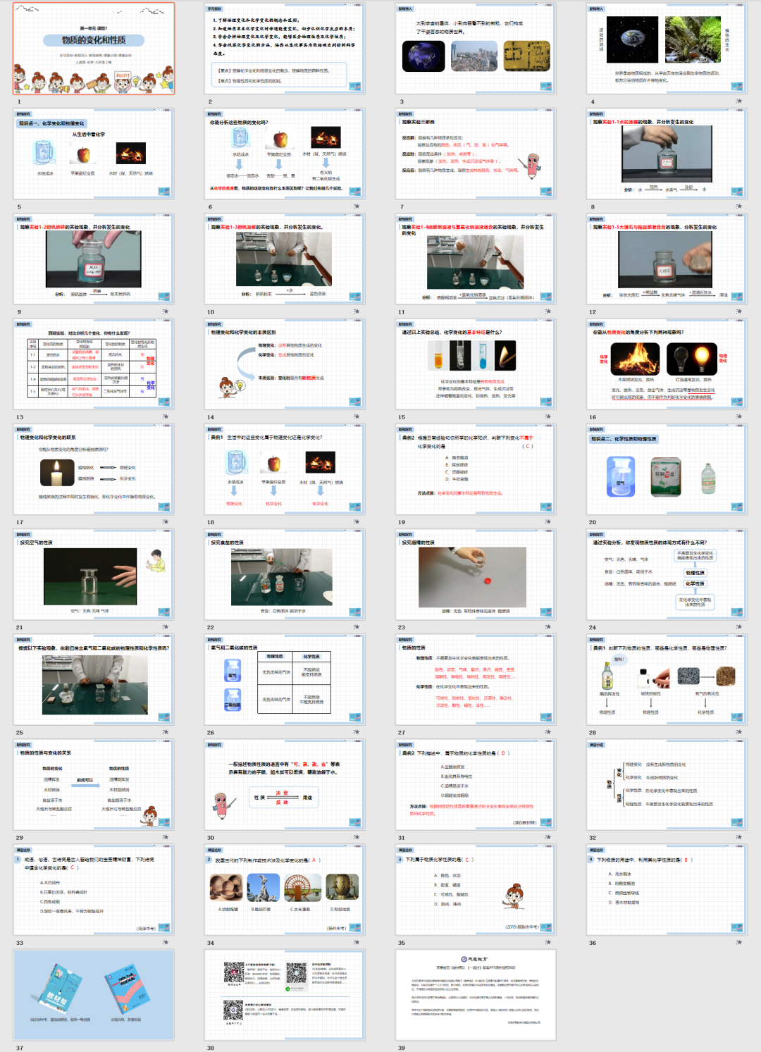This screenshot has width=761, height=1052.
Task: Click slide number label 18
Action: pyautogui.click(x=211, y=522)
